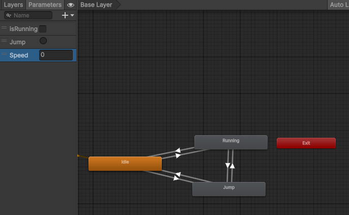The width and height of the screenshot is (349, 215).
Task: Open the add-parameter dropdown arrow
Action: pyautogui.click(x=72, y=15)
